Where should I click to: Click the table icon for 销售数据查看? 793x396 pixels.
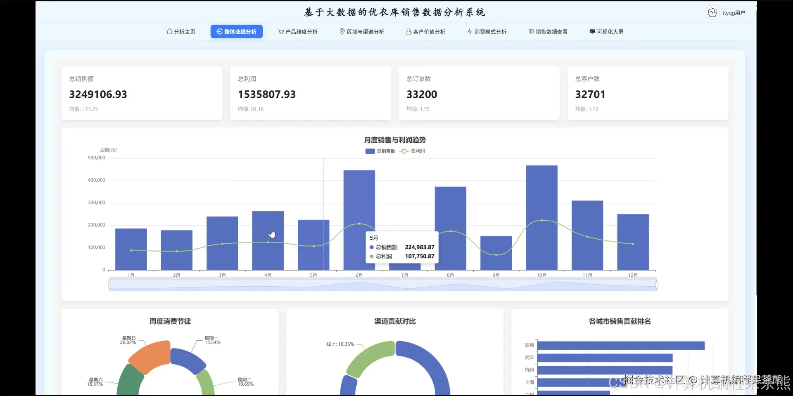(x=531, y=32)
